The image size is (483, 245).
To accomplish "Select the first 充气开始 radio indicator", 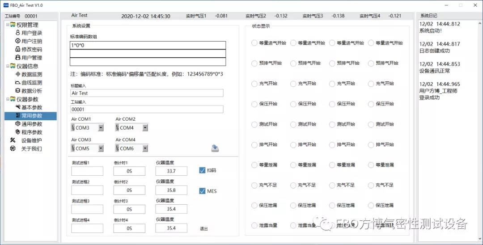I will click(x=254, y=84).
